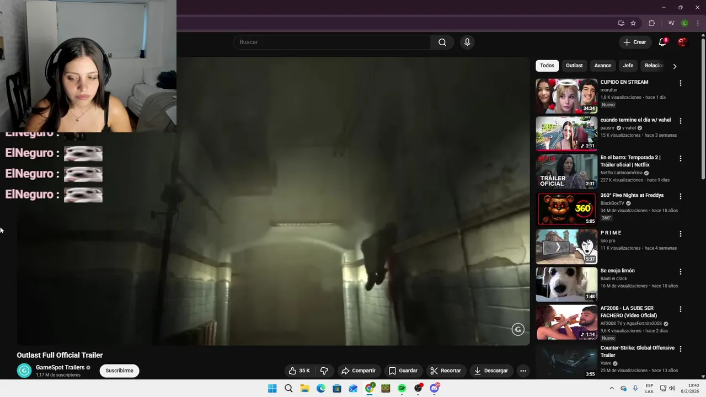Viewport: 706px width, 397px height.
Task: Switch to Chrome taskbar icon
Action: (x=370, y=388)
